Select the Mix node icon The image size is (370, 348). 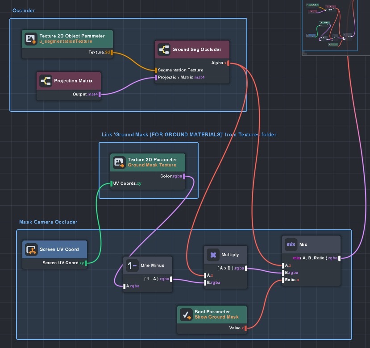291,244
